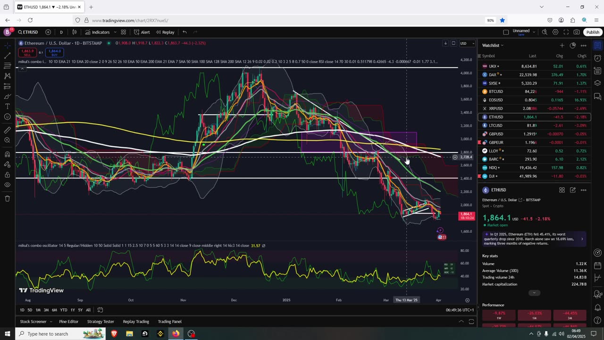Select XRPUSD in the watchlist
This screenshot has height=340, width=604.
534,109
